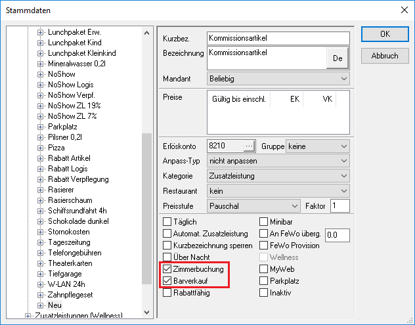Select Schiffsrundfahrt 4h entry
The image size is (415, 325).
(x=77, y=211)
